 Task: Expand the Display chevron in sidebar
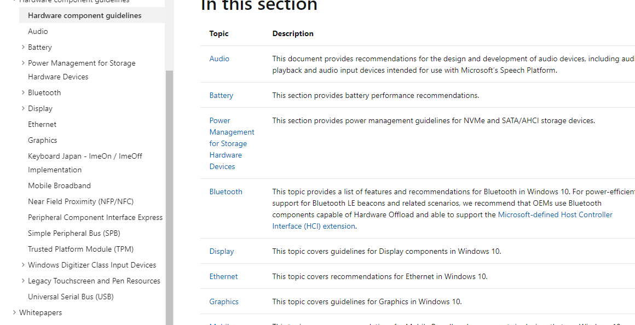click(x=23, y=108)
